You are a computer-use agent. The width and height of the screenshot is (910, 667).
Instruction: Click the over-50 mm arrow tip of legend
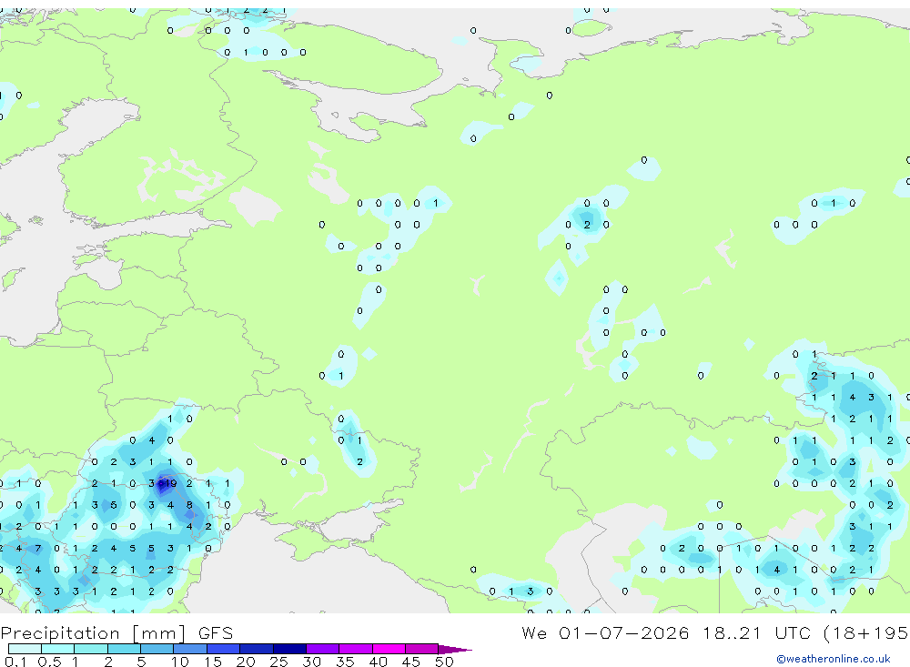[455, 650]
